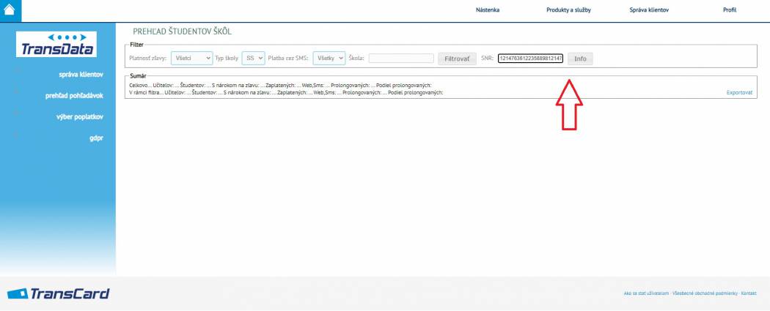Go to Správa klientov in top menu

[649, 10]
